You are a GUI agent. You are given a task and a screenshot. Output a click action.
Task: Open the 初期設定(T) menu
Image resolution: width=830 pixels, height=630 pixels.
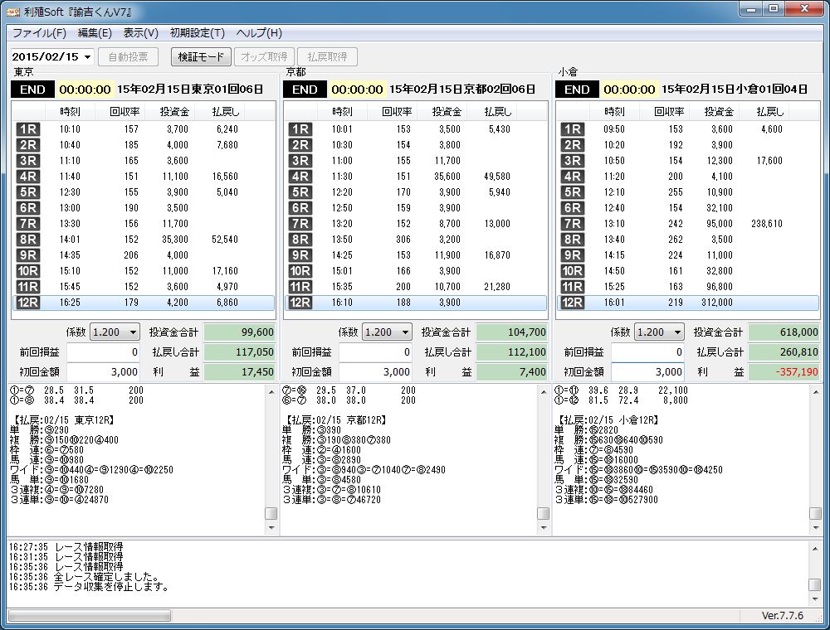pos(197,33)
